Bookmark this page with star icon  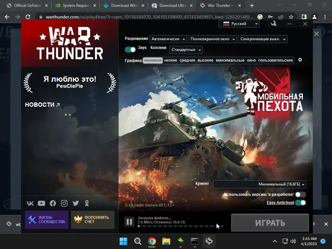[x=291, y=17]
